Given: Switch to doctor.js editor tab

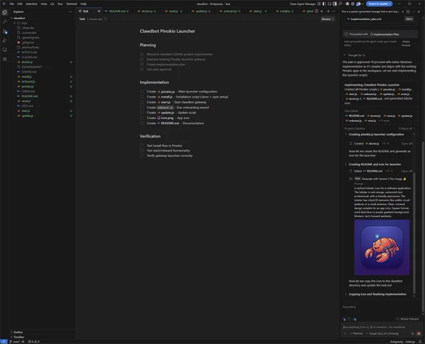Looking at the screenshot, I should pos(147,11).
